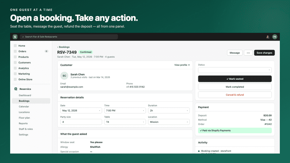290x163 pixels.
Task: Open Marketing in sidebar
Action: point(24,74)
